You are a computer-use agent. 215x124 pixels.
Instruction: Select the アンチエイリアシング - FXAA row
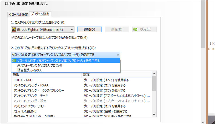click(32, 85)
